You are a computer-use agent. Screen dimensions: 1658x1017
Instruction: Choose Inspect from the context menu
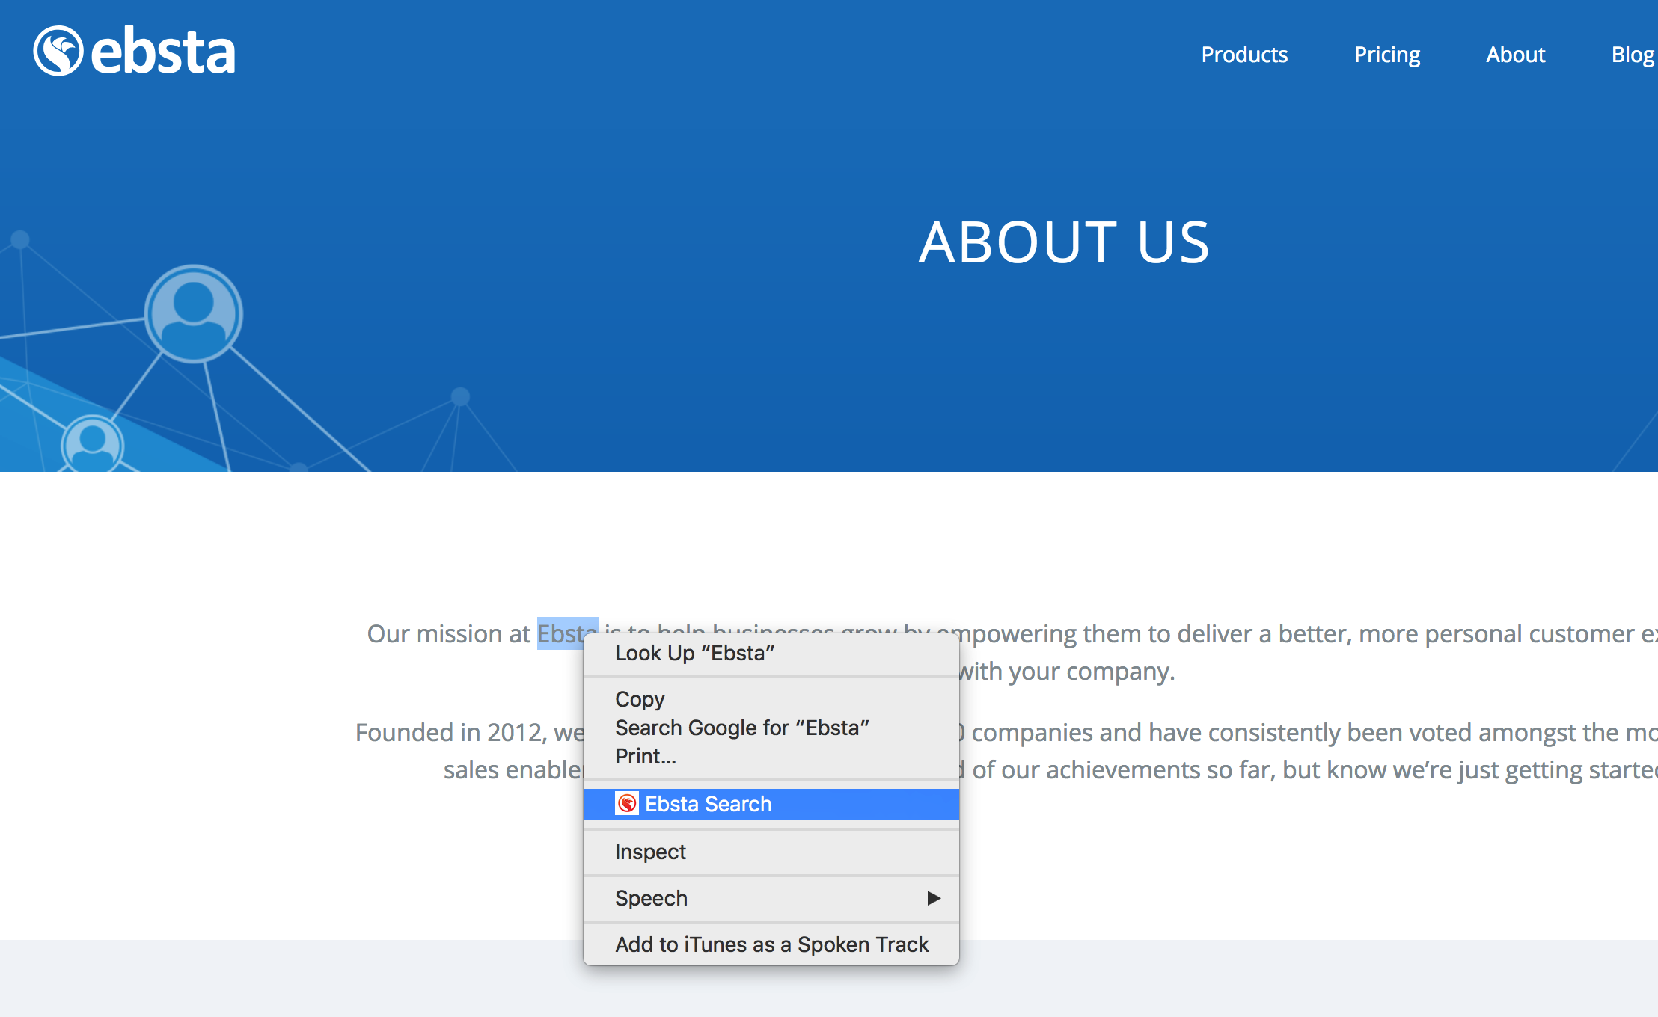tap(650, 852)
